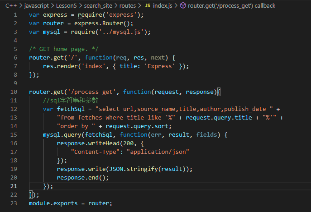Click the GET home page comment
The width and height of the screenshot is (311, 212).
(x=64, y=49)
